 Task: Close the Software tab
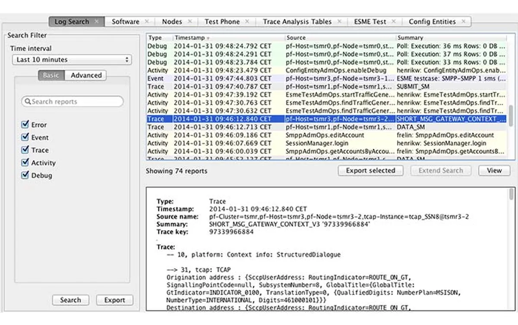147,22
